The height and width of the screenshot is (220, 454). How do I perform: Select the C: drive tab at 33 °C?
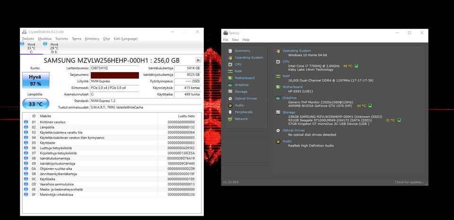click(31, 48)
